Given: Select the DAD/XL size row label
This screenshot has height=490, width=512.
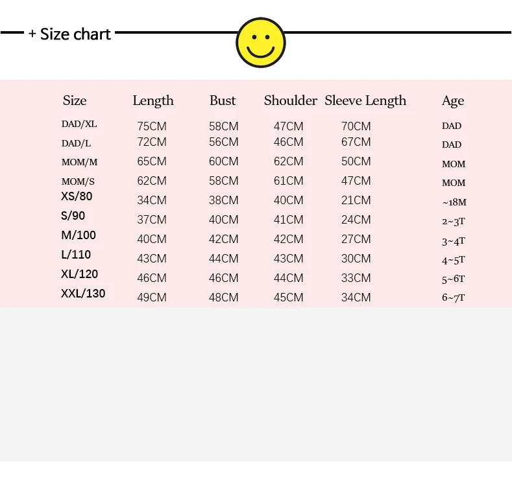Looking at the screenshot, I should click(79, 124).
